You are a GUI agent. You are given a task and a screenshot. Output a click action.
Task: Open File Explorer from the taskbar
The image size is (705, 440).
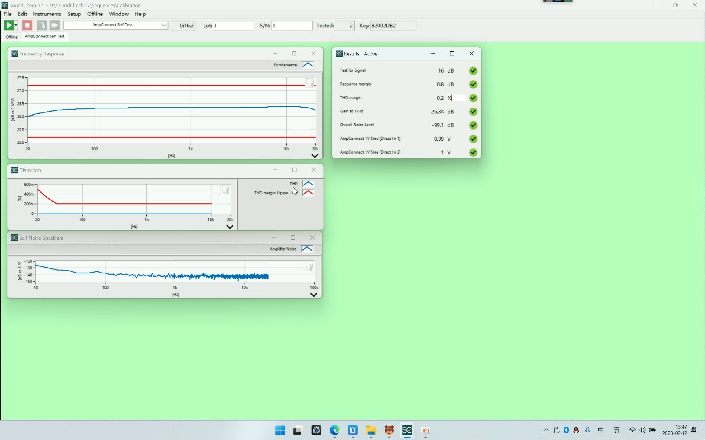pos(370,430)
